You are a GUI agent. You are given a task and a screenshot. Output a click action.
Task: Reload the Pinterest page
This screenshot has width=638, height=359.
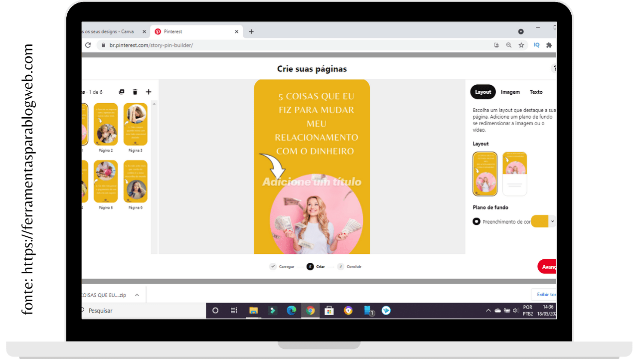point(88,45)
